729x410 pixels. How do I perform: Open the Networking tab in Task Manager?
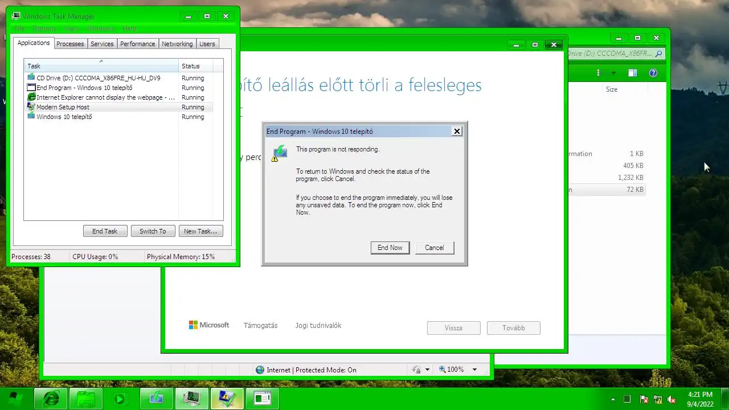pos(177,44)
